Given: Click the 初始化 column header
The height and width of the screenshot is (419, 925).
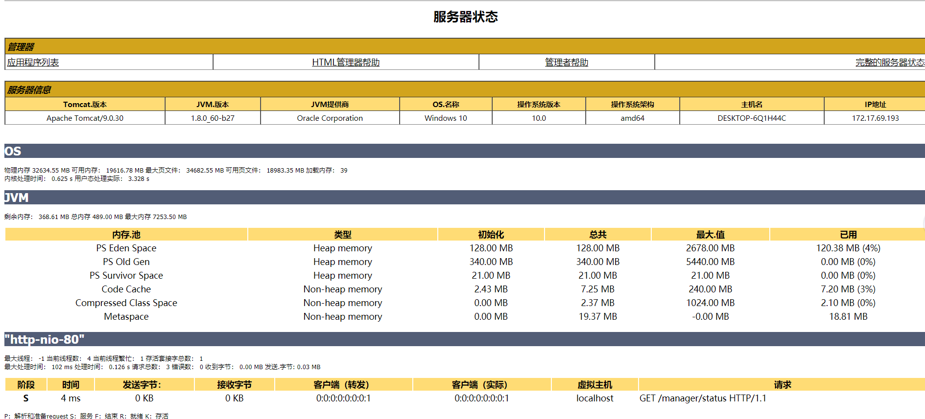Looking at the screenshot, I should point(491,234).
